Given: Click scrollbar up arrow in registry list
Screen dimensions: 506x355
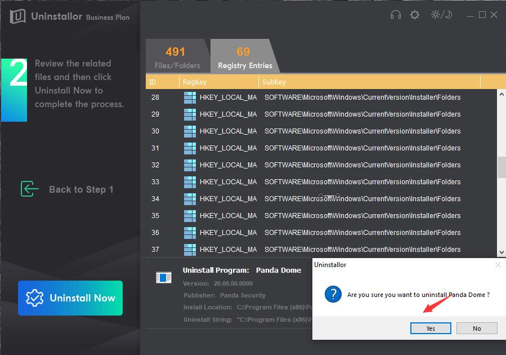Looking at the screenshot, I should pos(501,94).
